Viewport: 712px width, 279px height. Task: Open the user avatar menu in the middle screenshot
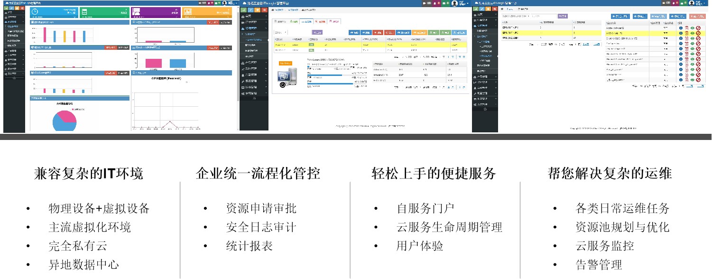point(454,3)
